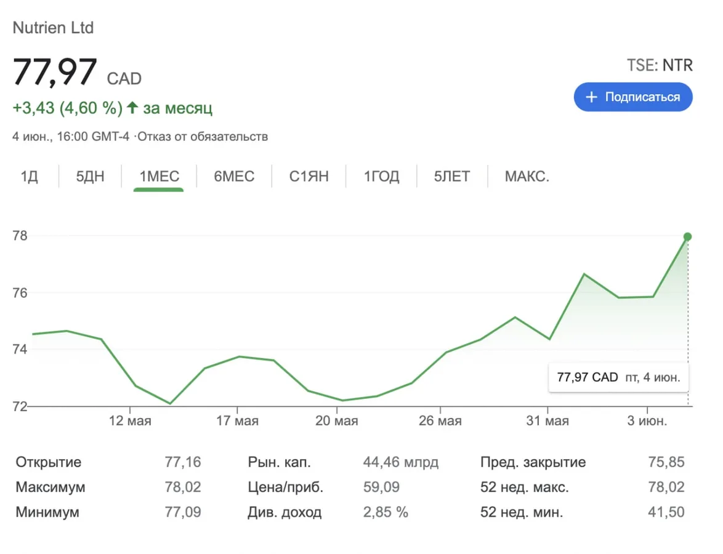Click the Открытие value 77,16
Viewport: 723px width, 554px height.
coord(183,462)
